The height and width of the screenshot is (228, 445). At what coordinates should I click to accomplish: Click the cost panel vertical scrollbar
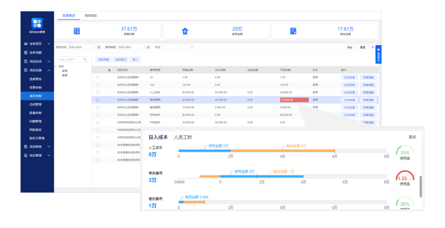click(421, 186)
